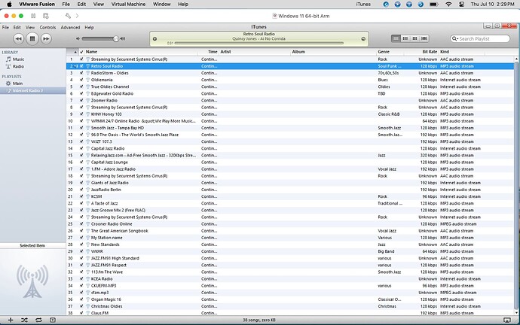
Task: Sort by Kind column header
Action: (462, 52)
